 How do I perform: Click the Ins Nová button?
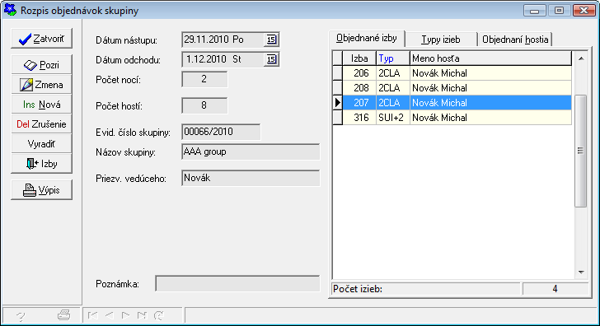coord(41,105)
